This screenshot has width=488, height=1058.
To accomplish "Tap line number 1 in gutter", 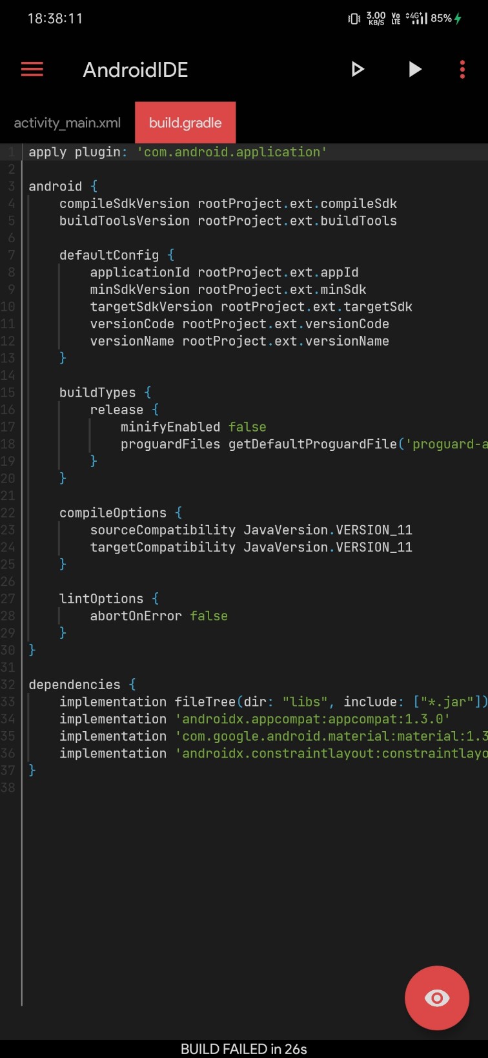I will tap(11, 152).
